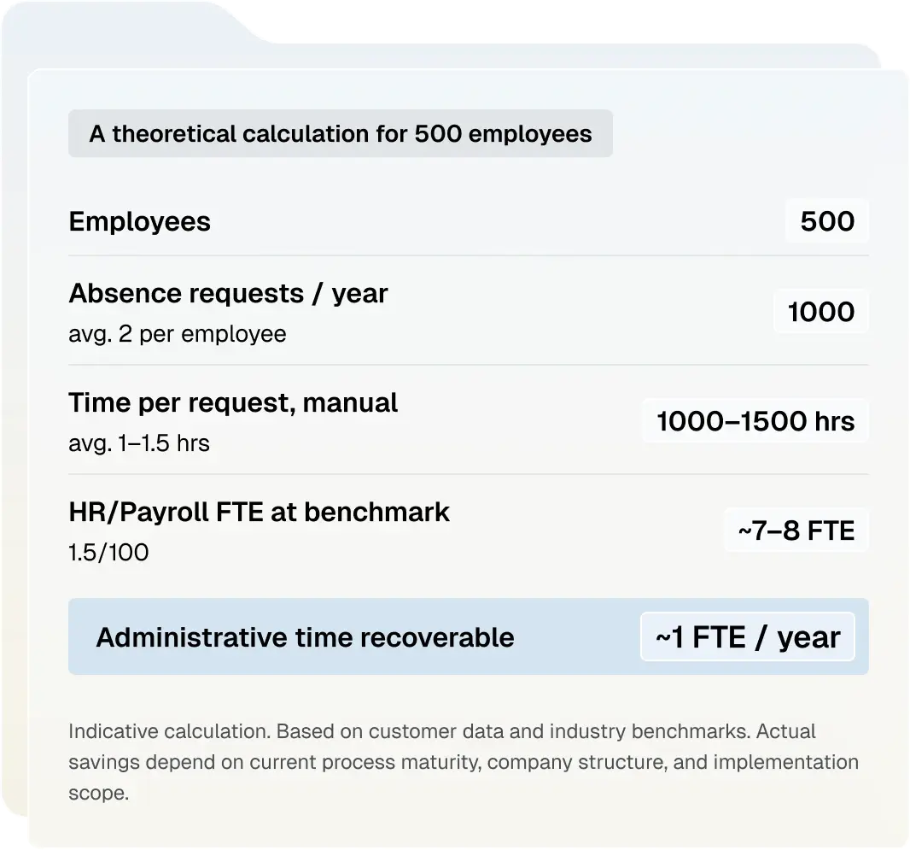The width and height of the screenshot is (910, 850).
Task: Click the divider below the Employees row
Action: click(469, 255)
